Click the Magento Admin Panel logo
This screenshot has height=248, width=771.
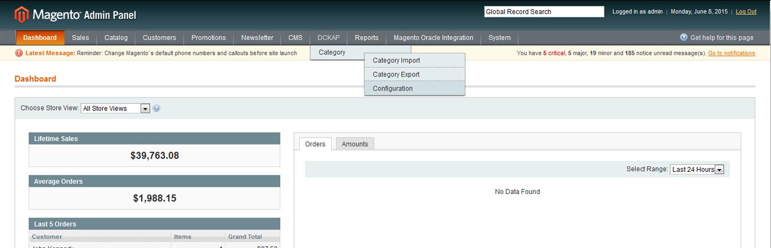[x=76, y=14]
